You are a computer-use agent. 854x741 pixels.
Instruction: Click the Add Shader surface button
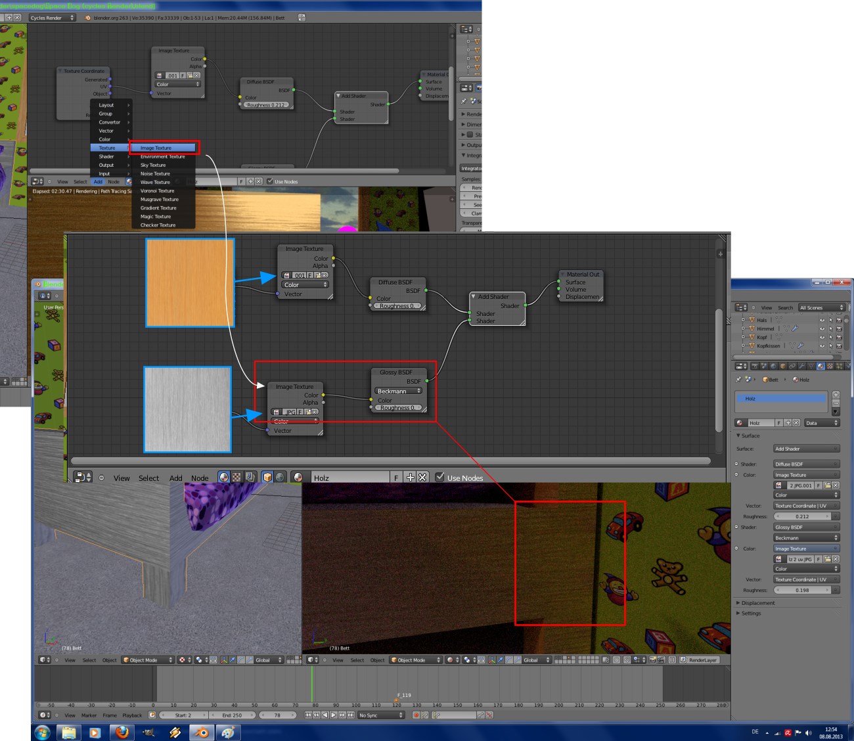[x=806, y=449]
